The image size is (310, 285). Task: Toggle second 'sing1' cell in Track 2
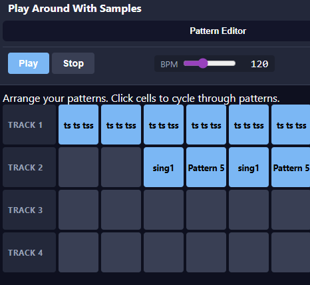[x=249, y=167]
